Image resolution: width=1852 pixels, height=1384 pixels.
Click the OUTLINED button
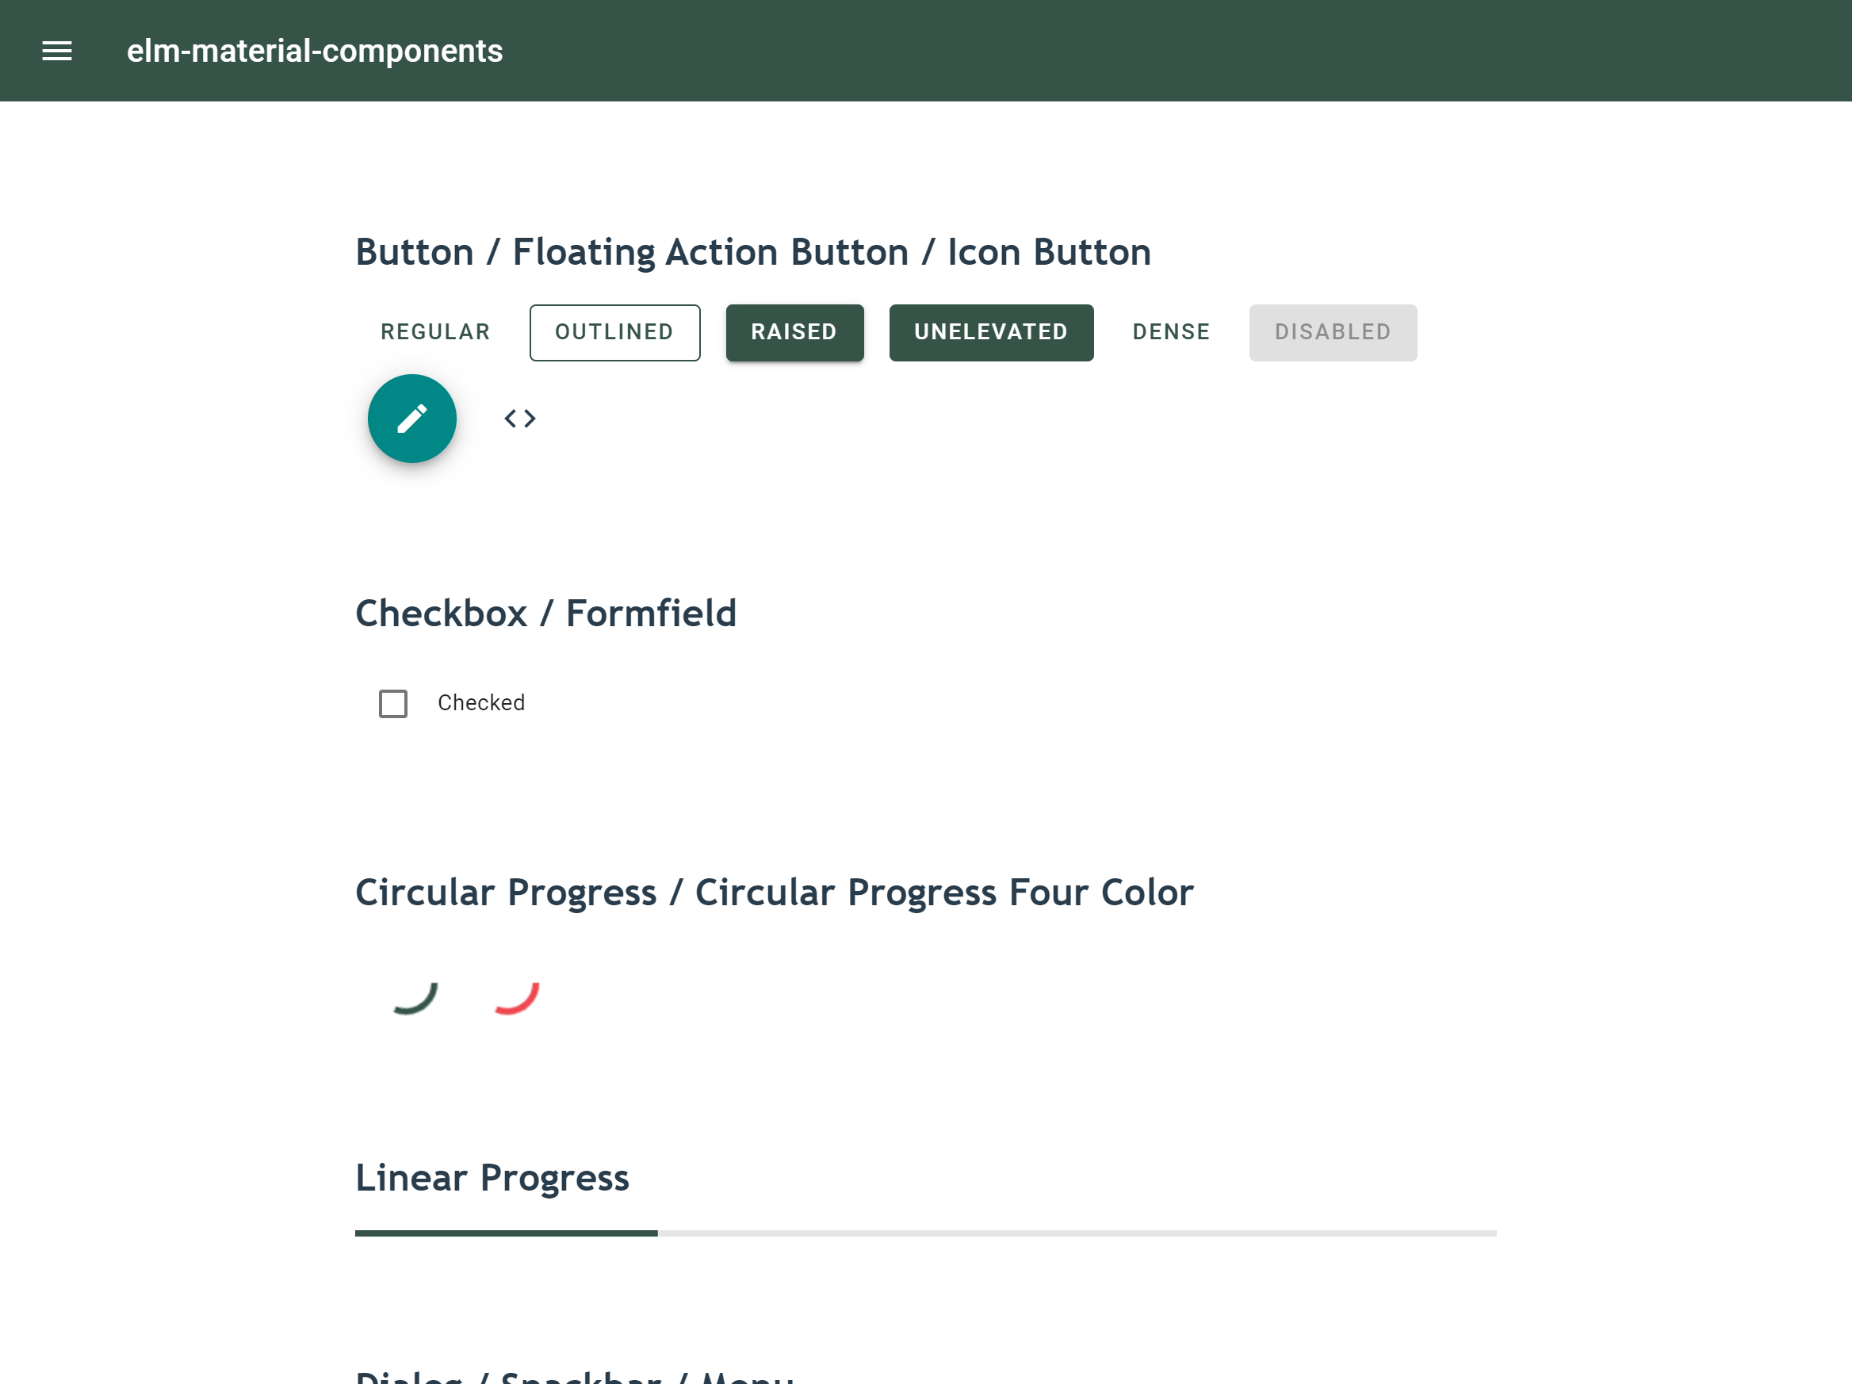(x=614, y=332)
